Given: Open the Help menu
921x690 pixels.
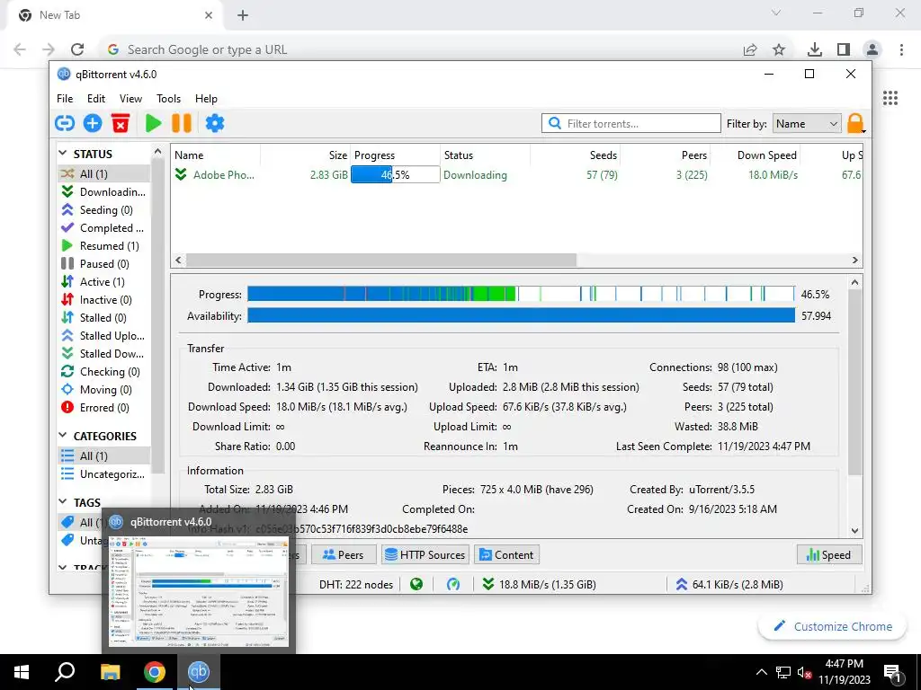Looking at the screenshot, I should 206,99.
